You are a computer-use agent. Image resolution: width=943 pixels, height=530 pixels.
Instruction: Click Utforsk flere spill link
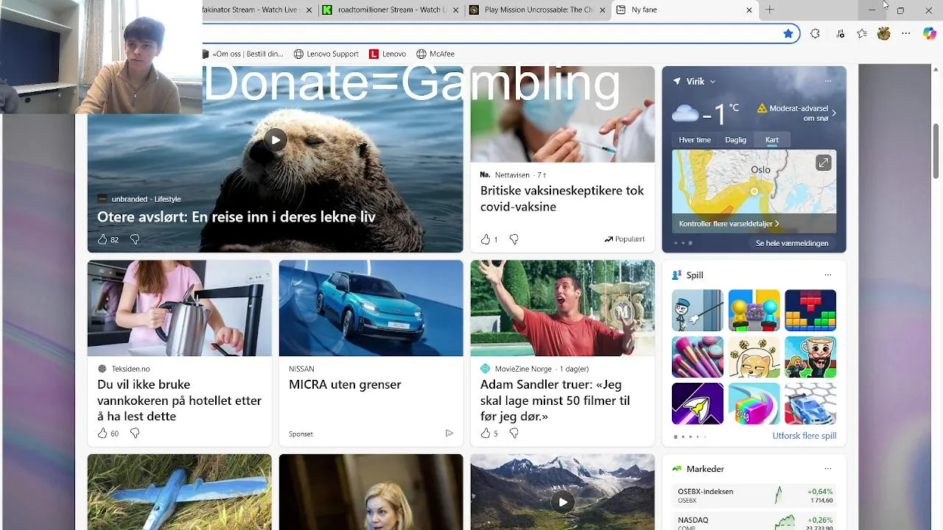(804, 436)
